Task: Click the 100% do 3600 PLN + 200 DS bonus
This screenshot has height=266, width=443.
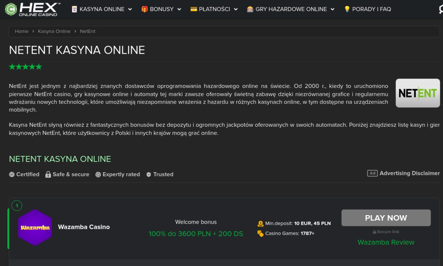Action: (196, 234)
